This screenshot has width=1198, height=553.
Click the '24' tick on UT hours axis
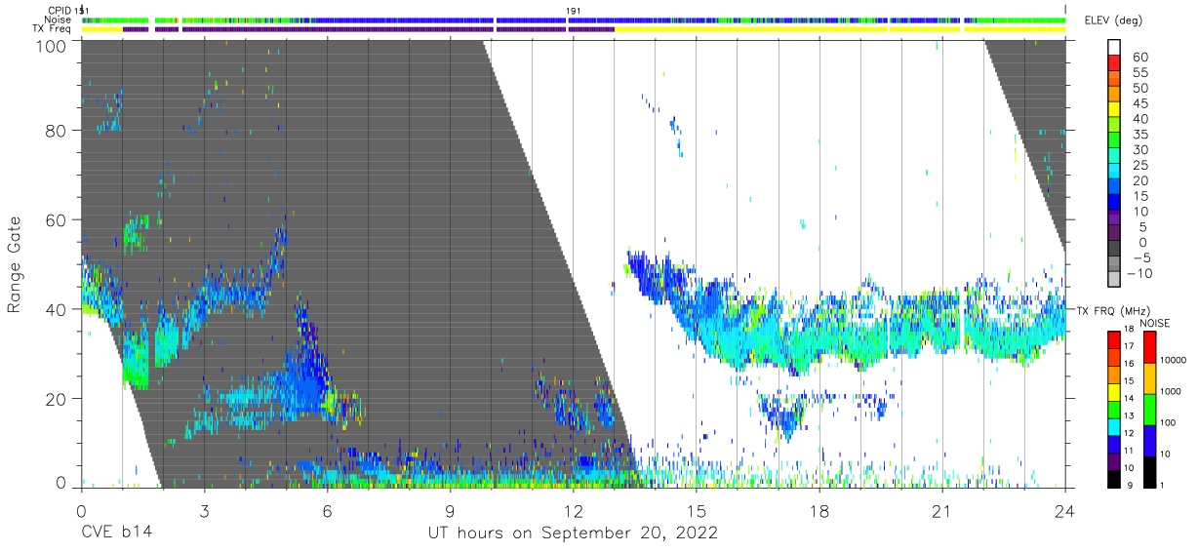click(1064, 510)
